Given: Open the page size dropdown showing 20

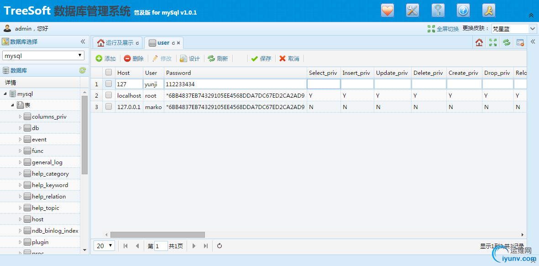Looking at the screenshot, I should point(104,246).
